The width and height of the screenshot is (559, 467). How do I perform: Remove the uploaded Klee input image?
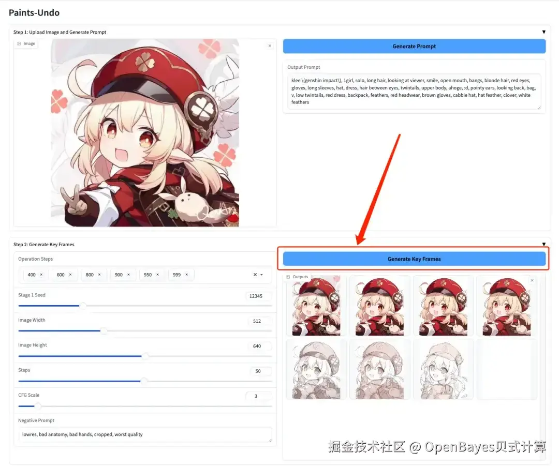[270, 46]
